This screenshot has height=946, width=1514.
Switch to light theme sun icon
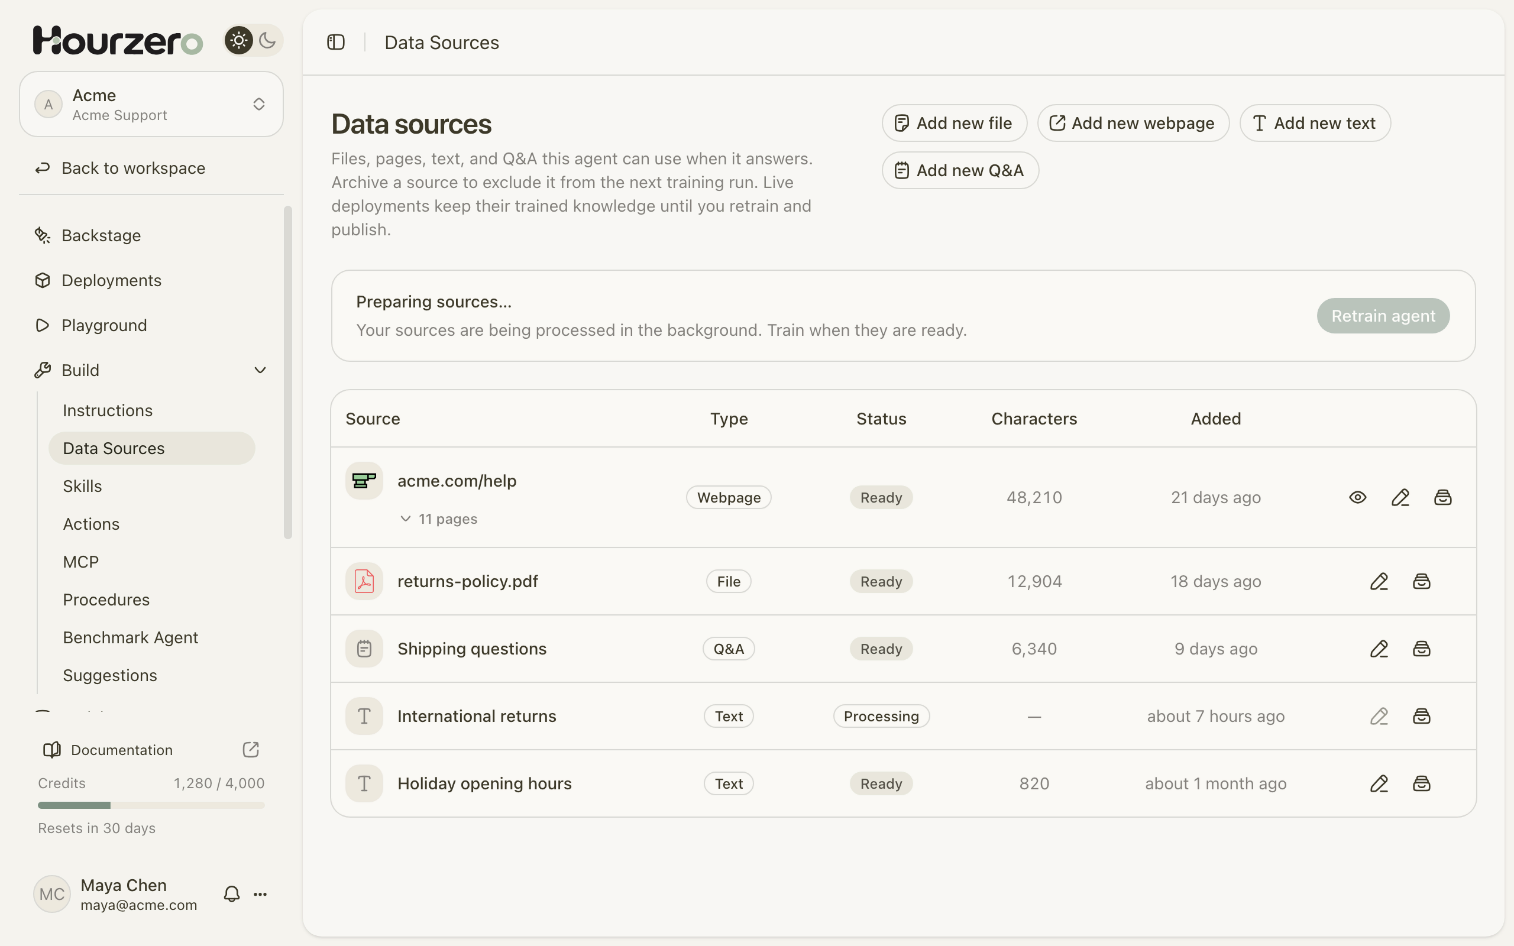click(x=239, y=41)
